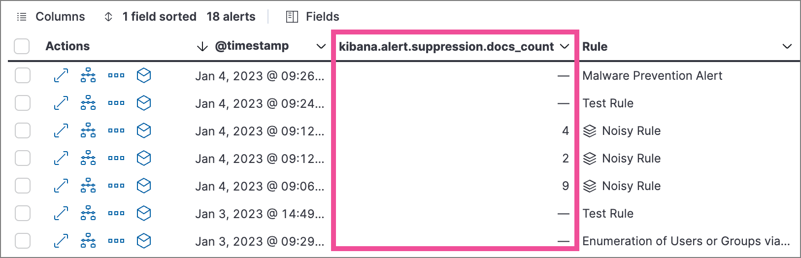Open the @timestamp column options chevron
The width and height of the screenshot is (801, 258).
[321, 46]
